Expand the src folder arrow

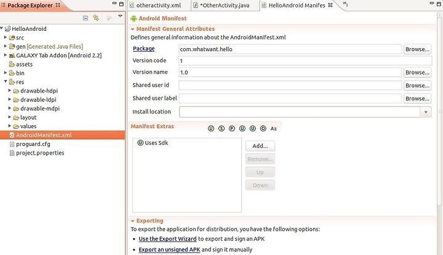pos(6,38)
